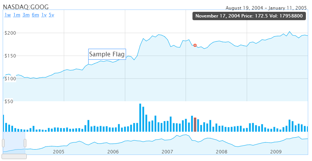Switch chart to 1y range
This screenshot has height=161, width=312.
click(x=44, y=15)
